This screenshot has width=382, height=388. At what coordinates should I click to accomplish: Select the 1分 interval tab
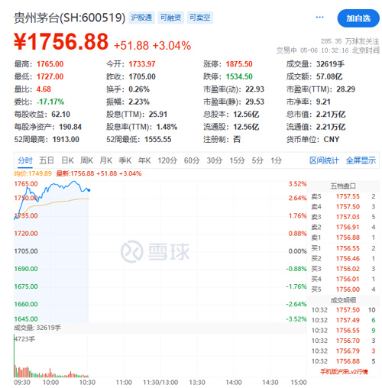point(276,160)
